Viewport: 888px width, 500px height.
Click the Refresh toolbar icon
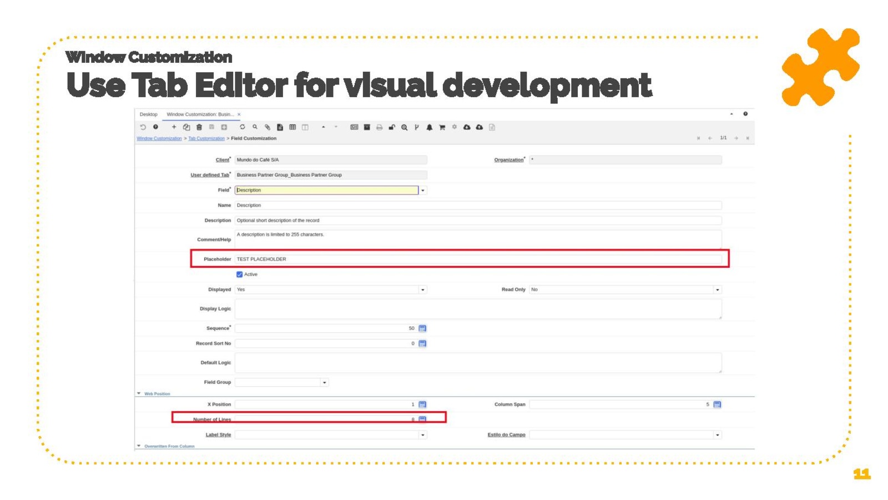[243, 127]
